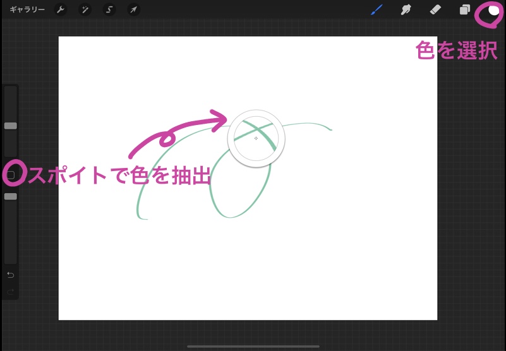Tap the eyedropper modifier square button
The width and height of the screenshot is (506, 351).
click(11, 175)
